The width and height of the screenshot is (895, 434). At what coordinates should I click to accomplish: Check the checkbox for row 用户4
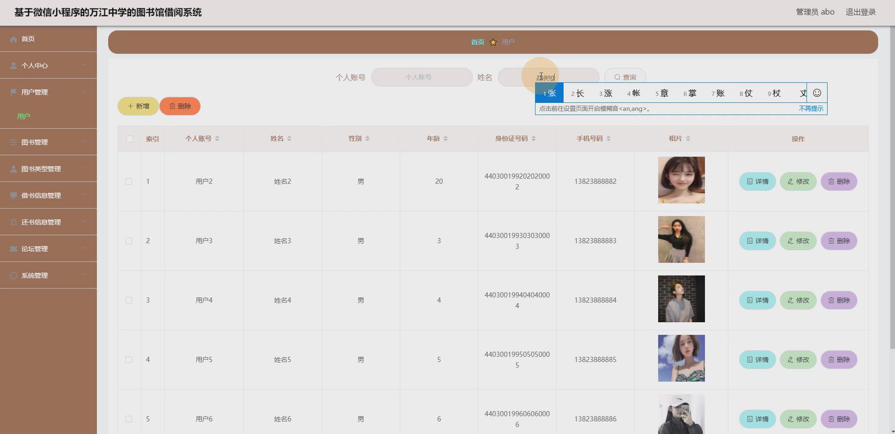pyautogui.click(x=129, y=300)
